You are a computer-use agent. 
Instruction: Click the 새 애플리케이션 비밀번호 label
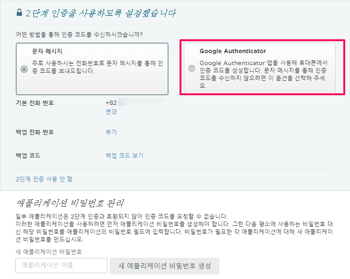pyautogui.click(x=49, y=252)
